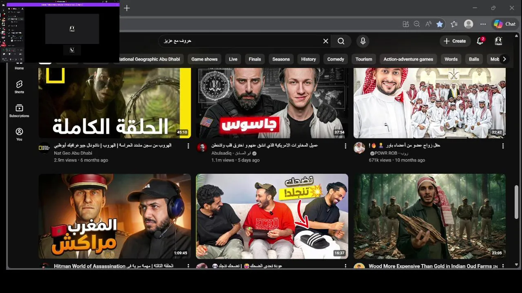Select the Finals chip
Screen dimensions: 522x293
255,59
